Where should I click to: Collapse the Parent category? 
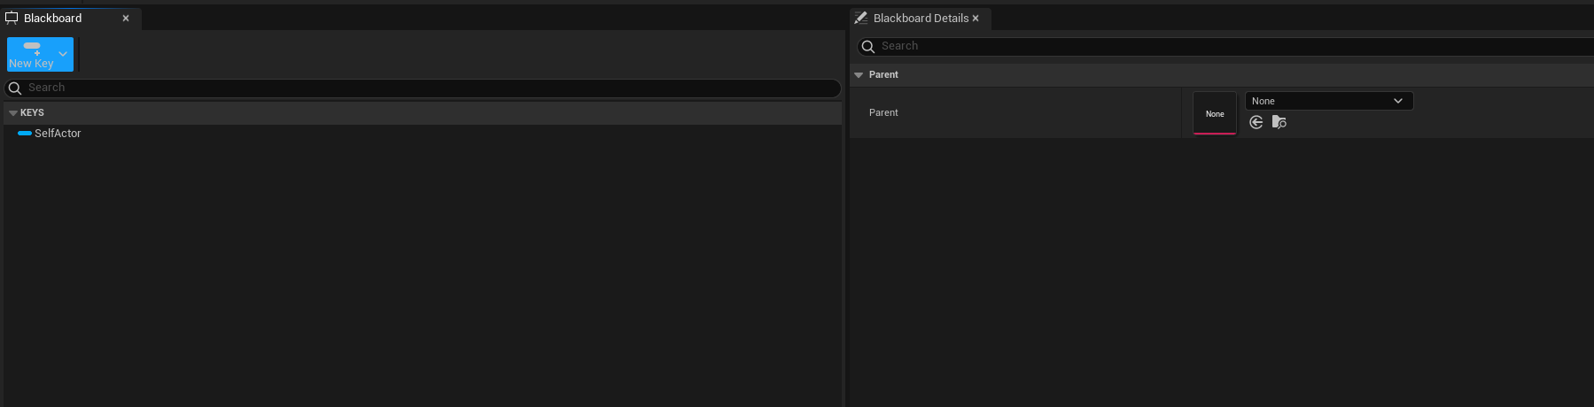pyautogui.click(x=859, y=75)
